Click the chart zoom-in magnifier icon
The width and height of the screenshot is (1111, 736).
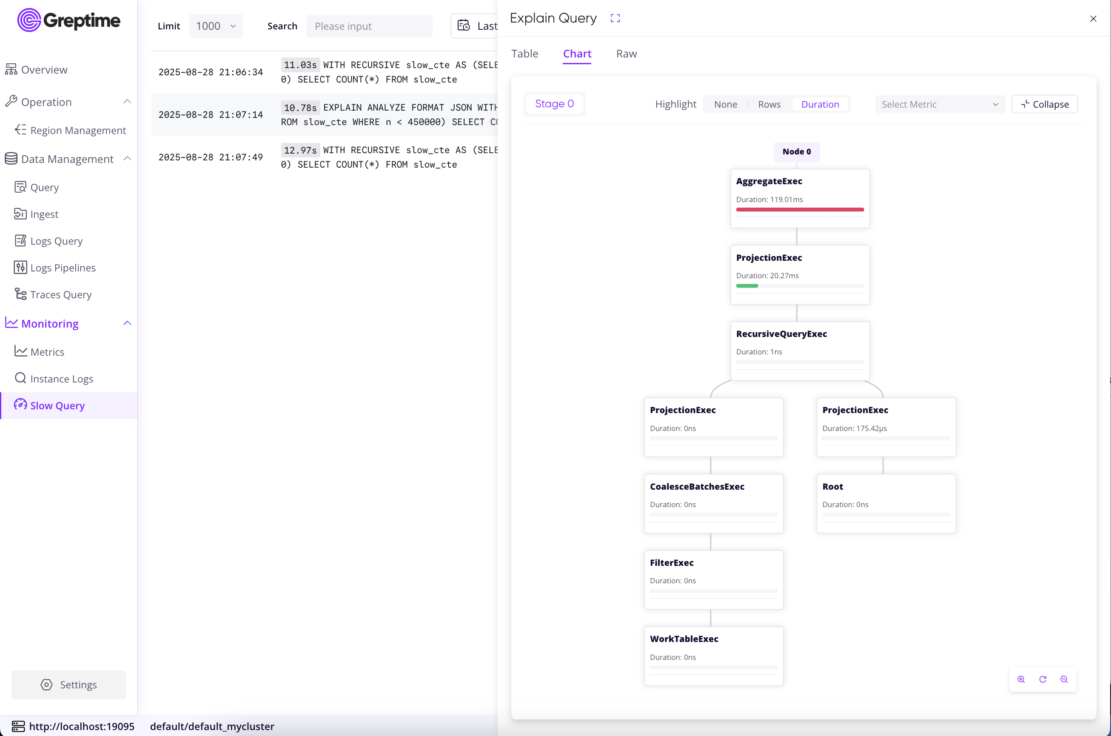[x=1021, y=679]
